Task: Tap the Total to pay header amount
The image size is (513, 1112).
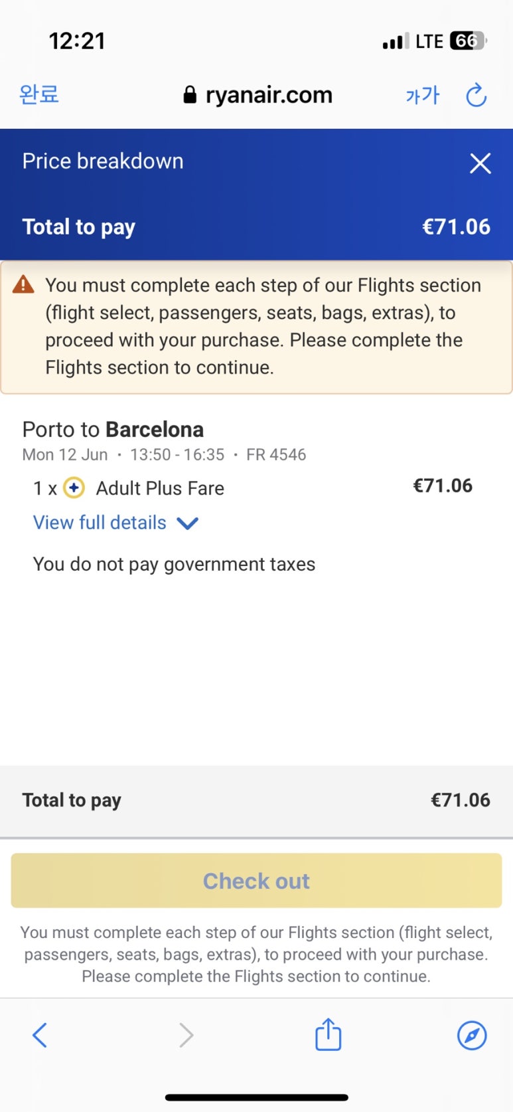Action: tap(456, 227)
